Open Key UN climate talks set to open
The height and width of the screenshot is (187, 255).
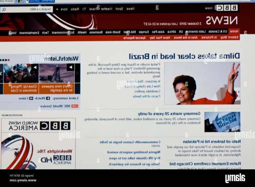click(134, 158)
